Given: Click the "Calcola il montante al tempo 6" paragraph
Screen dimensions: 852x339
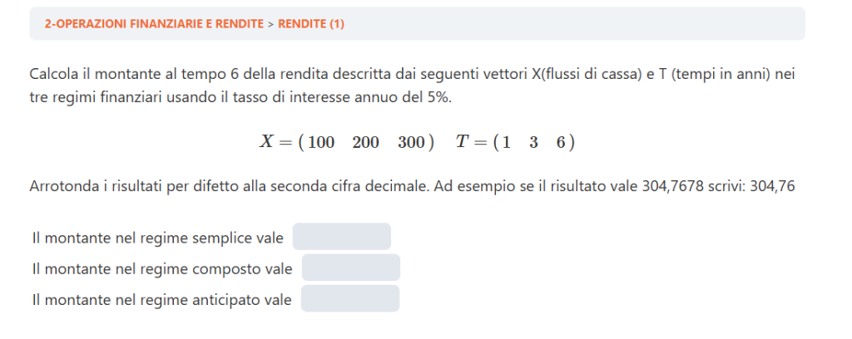Looking at the screenshot, I should point(412,86).
